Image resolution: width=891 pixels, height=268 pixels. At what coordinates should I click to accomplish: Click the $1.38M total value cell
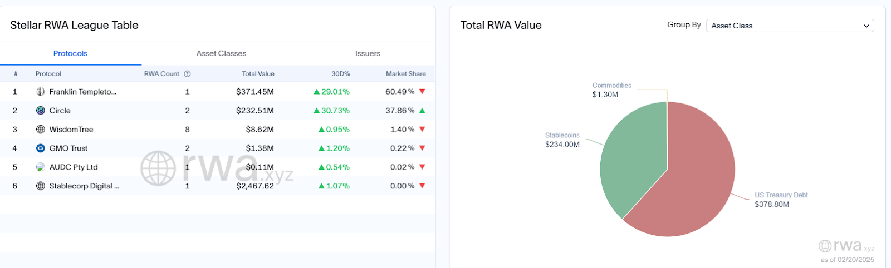coord(260,148)
